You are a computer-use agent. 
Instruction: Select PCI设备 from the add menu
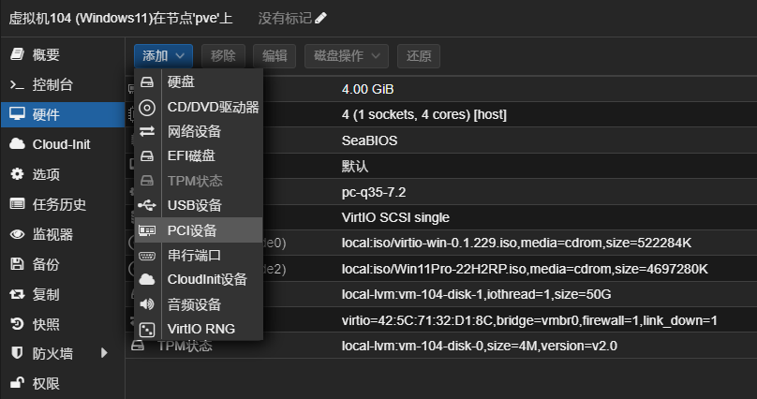191,230
